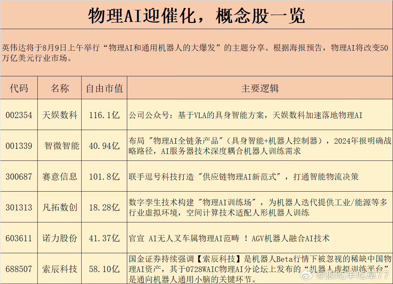Click market value 101.8亿 cell

click(105, 176)
